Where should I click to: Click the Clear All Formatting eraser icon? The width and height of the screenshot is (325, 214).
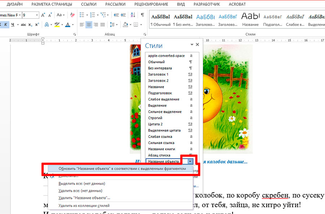(72, 15)
